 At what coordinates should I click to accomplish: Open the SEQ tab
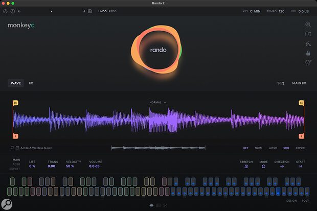281,83
